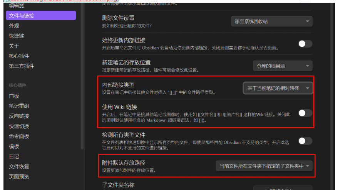
Task: Click the 新建笔记的存放位置 heading
Action: click(126, 62)
